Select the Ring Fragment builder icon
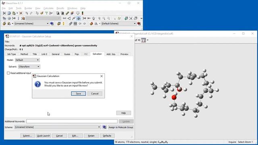 coord(9,18)
